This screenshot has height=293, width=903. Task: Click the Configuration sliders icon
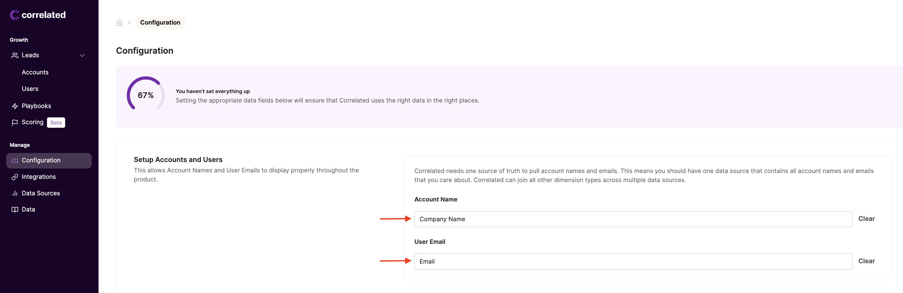pyautogui.click(x=15, y=160)
